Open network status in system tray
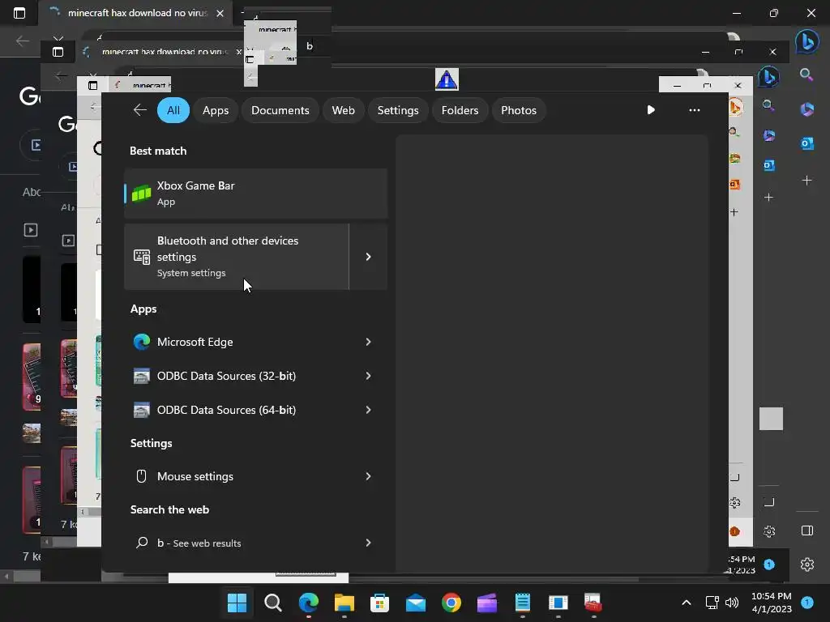 coord(712,603)
